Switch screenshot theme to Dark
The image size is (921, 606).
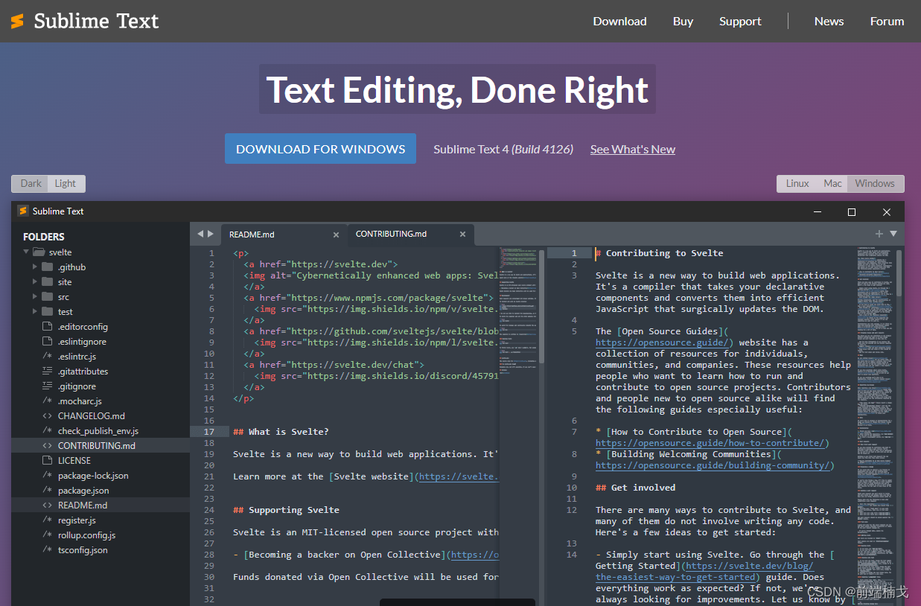[x=31, y=183]
